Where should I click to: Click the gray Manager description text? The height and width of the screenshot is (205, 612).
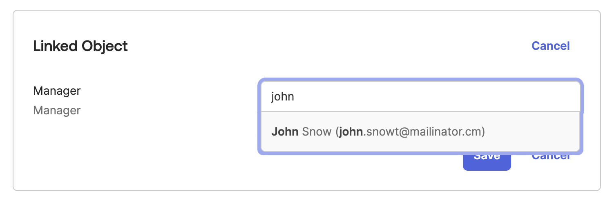click(x=57, y=110)
